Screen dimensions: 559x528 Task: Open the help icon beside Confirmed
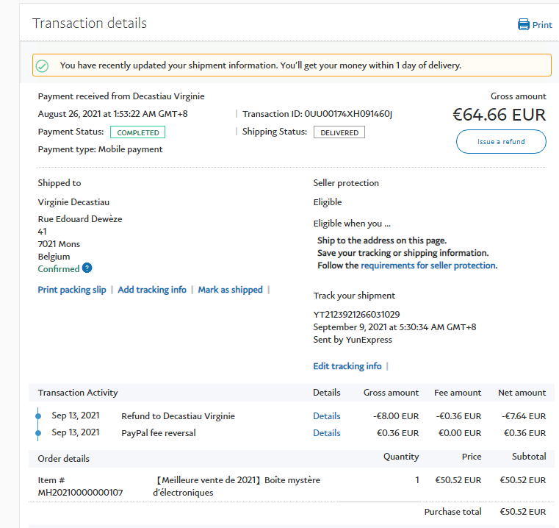tap(87, 268)
